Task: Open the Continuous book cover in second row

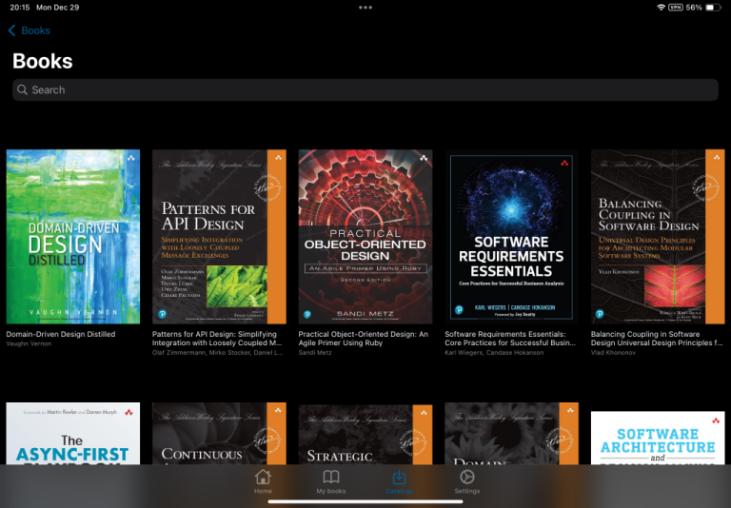Action: [x=219, y=434]
